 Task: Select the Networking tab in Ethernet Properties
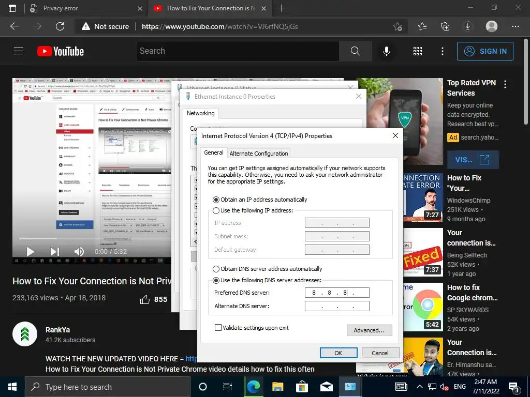pyautogui.click(x=200, y=113)
